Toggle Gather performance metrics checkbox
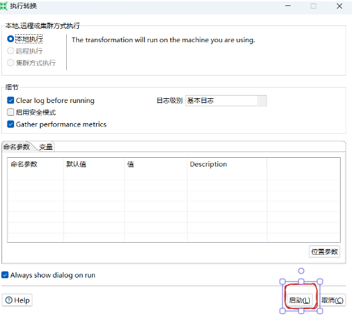This screenshot has width=354, height=315. click(11, 124)
